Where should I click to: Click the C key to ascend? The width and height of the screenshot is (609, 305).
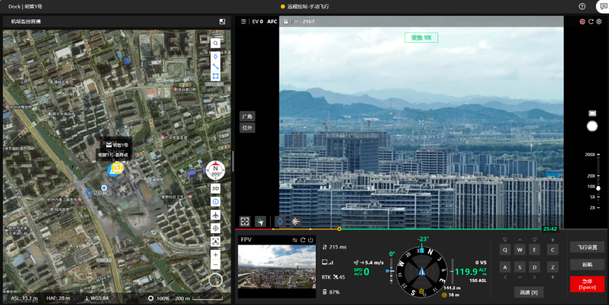tap(553, 250)
